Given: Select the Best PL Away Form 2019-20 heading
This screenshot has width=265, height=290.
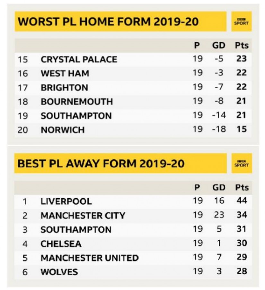Looking at the screenshot, I should 101,163.
